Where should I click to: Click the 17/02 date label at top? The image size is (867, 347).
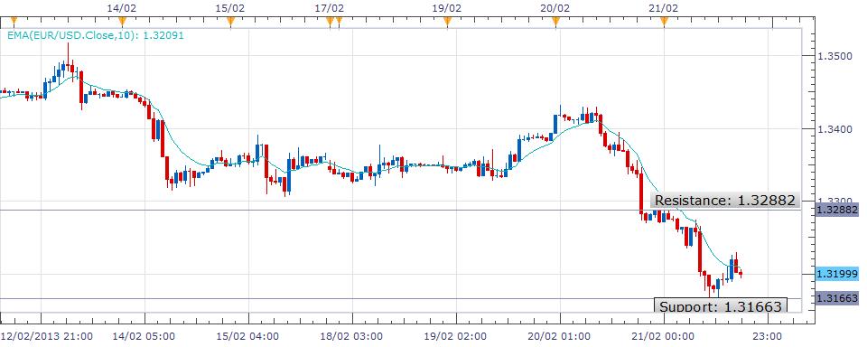[x=331, y=8]
